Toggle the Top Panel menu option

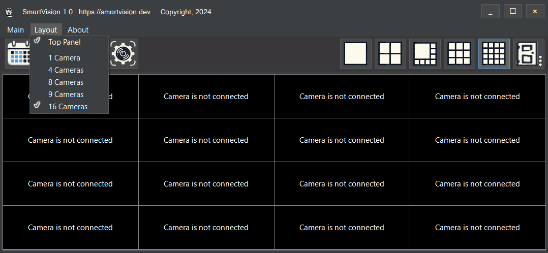click(65, 42)
